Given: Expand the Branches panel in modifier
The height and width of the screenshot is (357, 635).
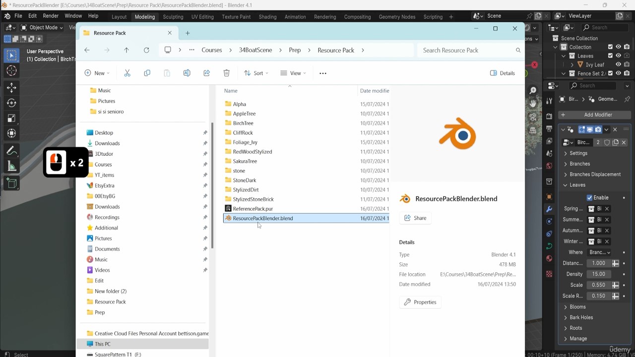Looking at the screenshot, I should (579, 164).
